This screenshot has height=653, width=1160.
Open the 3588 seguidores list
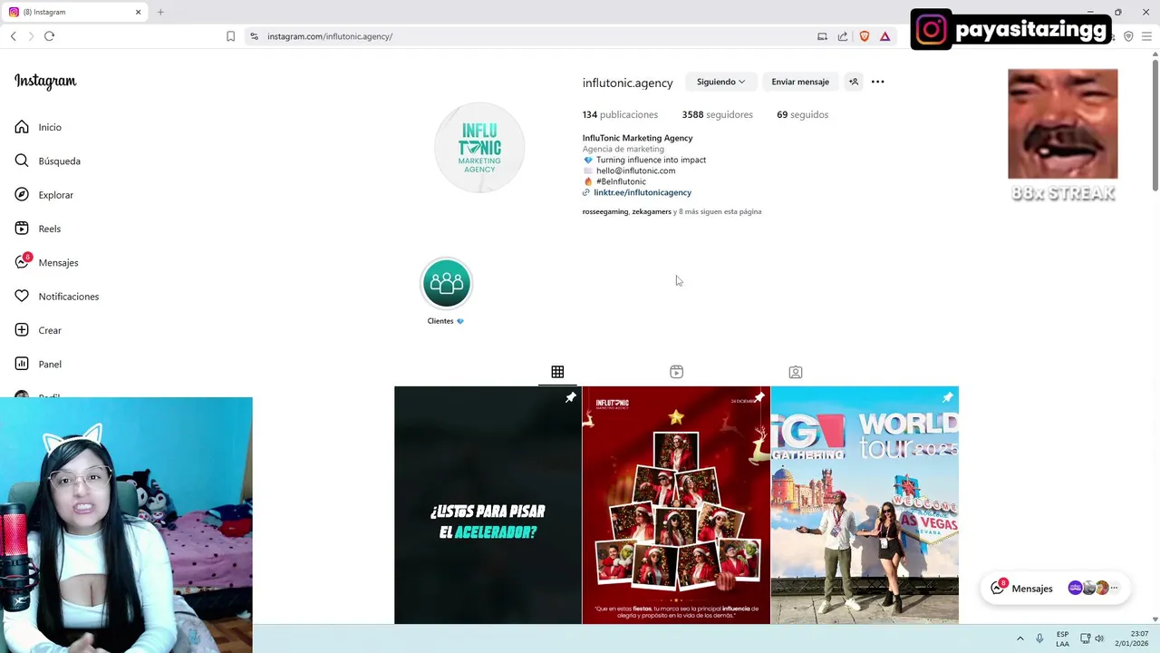coord(717,115)
